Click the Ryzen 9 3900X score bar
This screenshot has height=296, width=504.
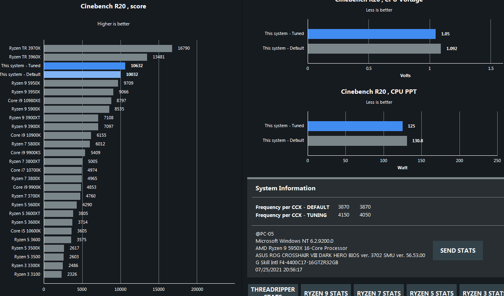pos(71,126)
